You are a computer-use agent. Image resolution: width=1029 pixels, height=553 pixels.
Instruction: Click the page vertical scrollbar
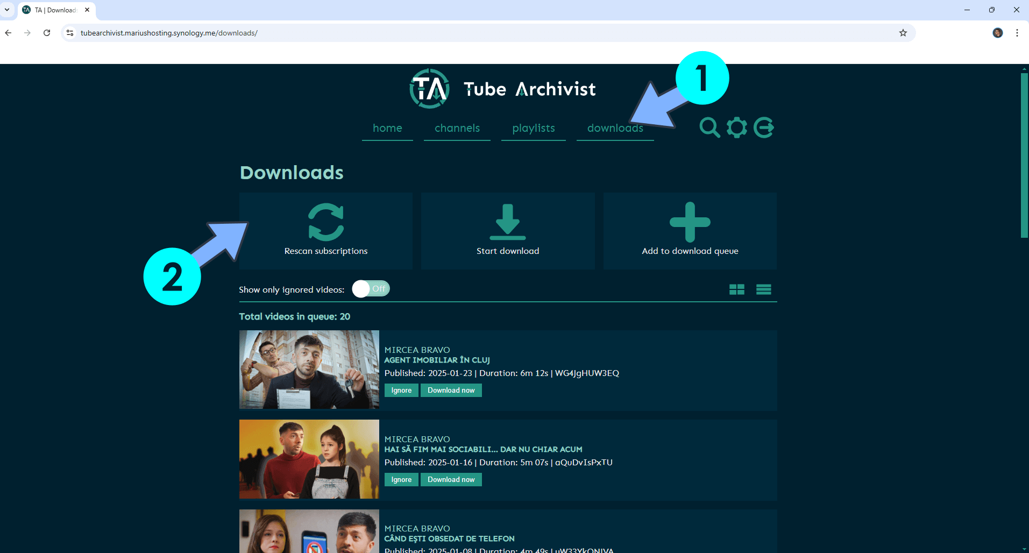pos(1024,155)
